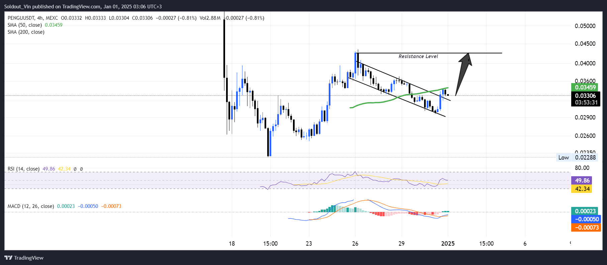This screenshot has height=265, width=607.
Task: Click the green 0.03459 SMA price tag
Action: tap(585, 87)
